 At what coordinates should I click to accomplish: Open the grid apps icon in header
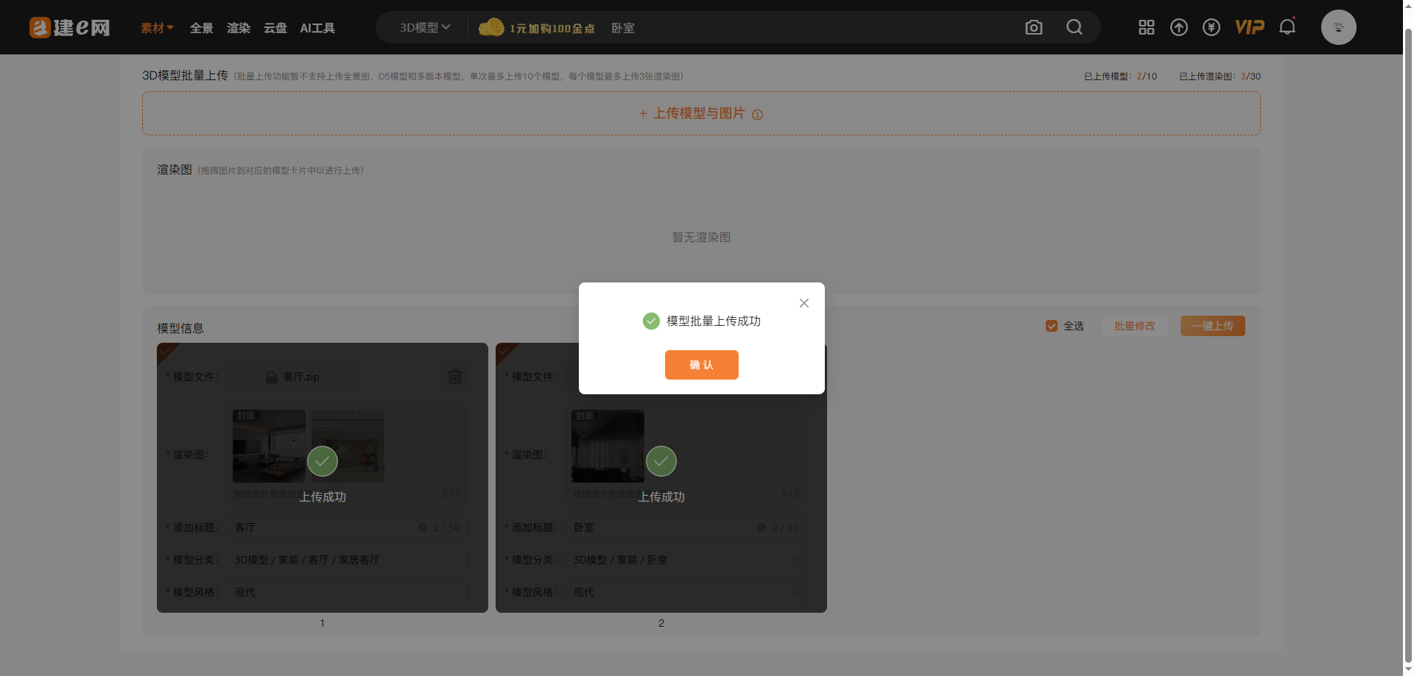(x=1146, y=27)
